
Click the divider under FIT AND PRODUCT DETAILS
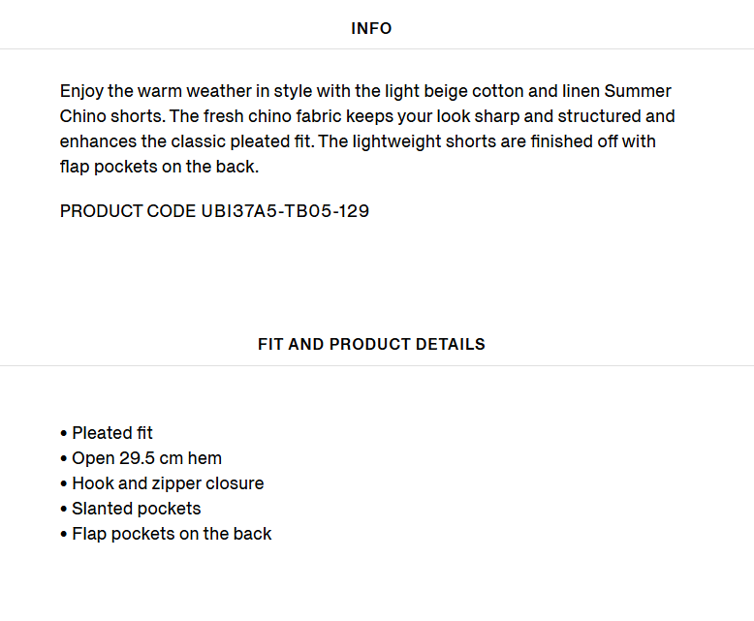(x=377, y=365)
